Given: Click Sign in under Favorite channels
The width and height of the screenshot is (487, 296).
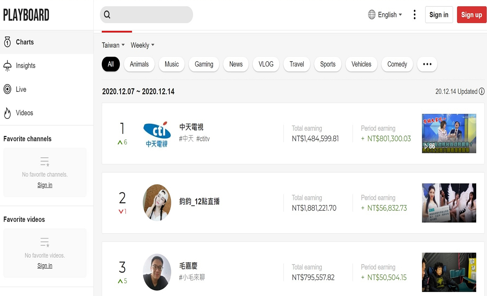Looking at the screenshot, I should coord(45,185).
